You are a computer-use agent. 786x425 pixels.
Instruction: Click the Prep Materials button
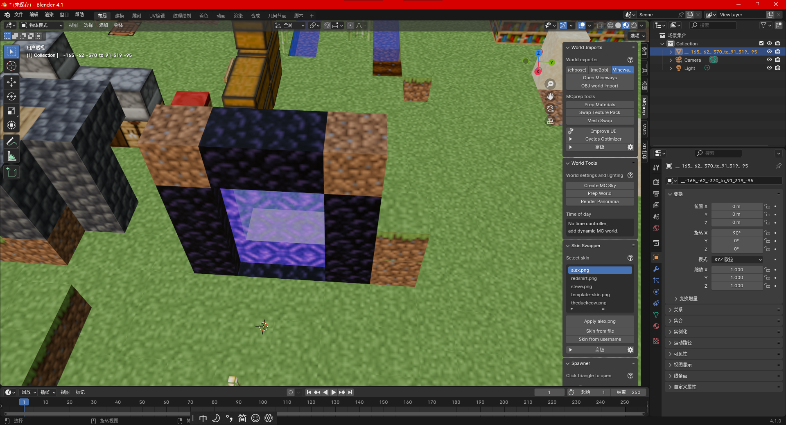pyautogui.click(x=600, y=105)
